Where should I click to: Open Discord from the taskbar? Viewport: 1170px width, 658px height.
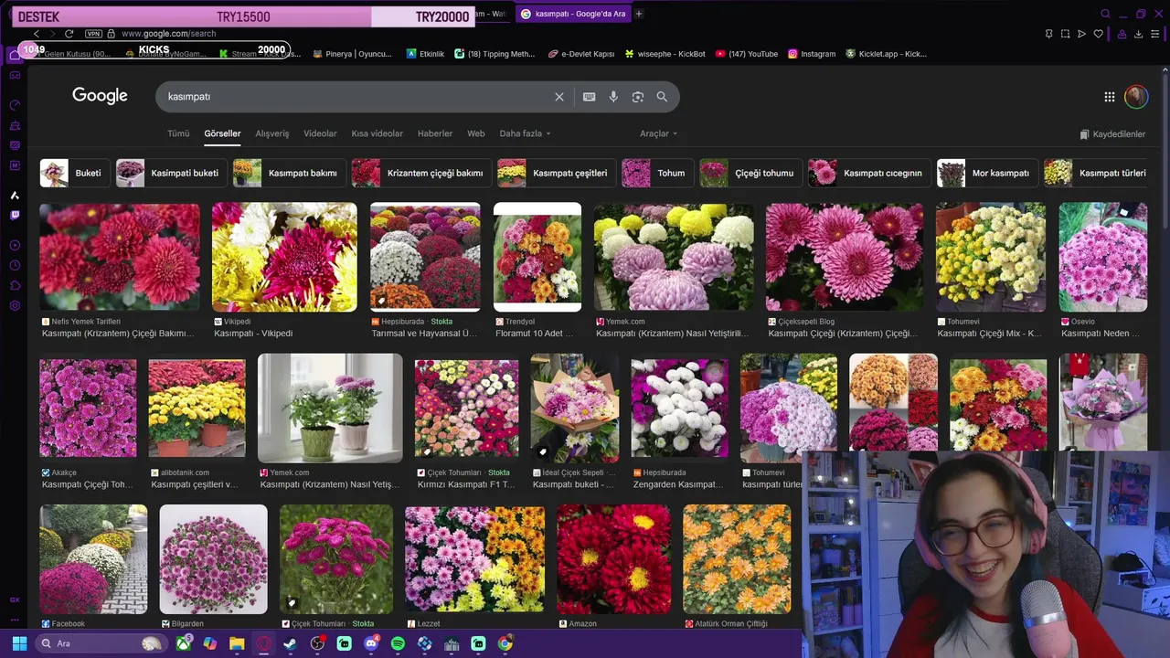click(x=371, y=643)
